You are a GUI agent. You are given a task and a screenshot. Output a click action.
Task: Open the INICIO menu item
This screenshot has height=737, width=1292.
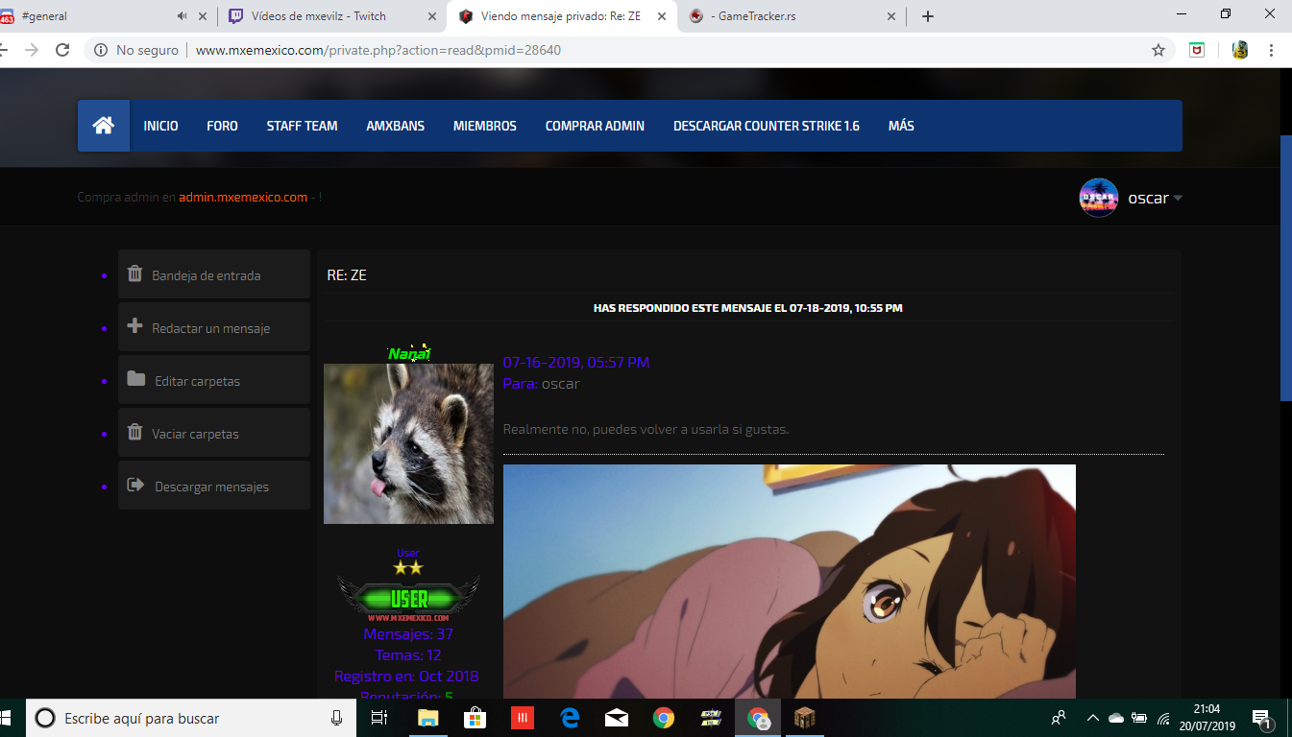160,126
